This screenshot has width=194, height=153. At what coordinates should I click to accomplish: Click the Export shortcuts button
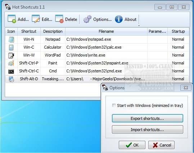(x=147, y=118)
